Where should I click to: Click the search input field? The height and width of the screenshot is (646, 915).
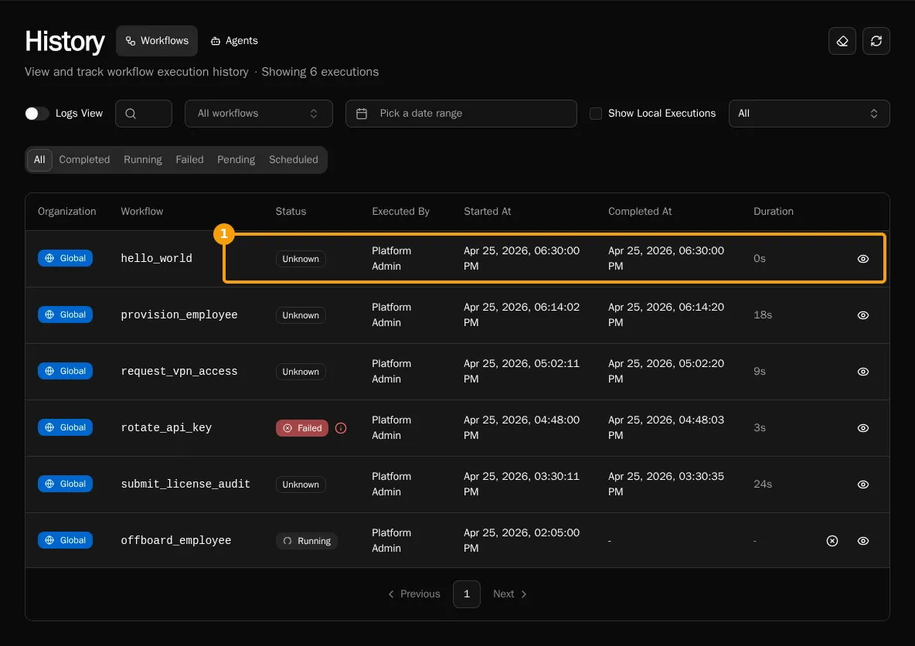pyautogui.click(x=144, y=114)
